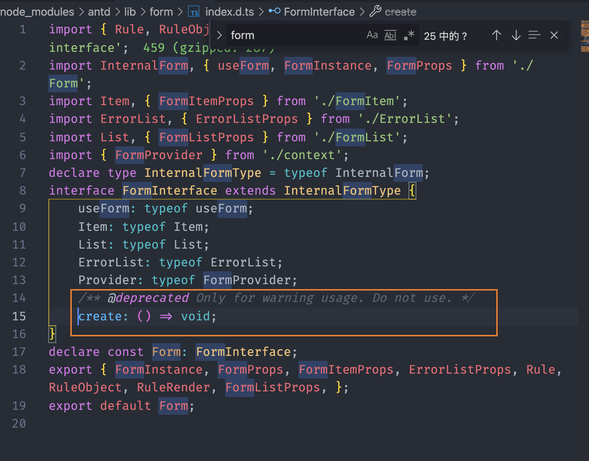589x461 pixels.
Task: Select the deprecated create breadcrumb entry
Action: click(x=400, y=11)
